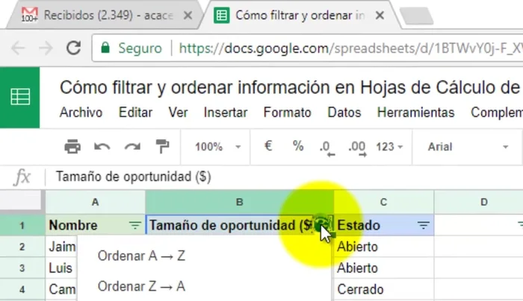The height and width of the screenshot is (301, 523).
Task: Redo the last action
Action: (x=132, y=147)
